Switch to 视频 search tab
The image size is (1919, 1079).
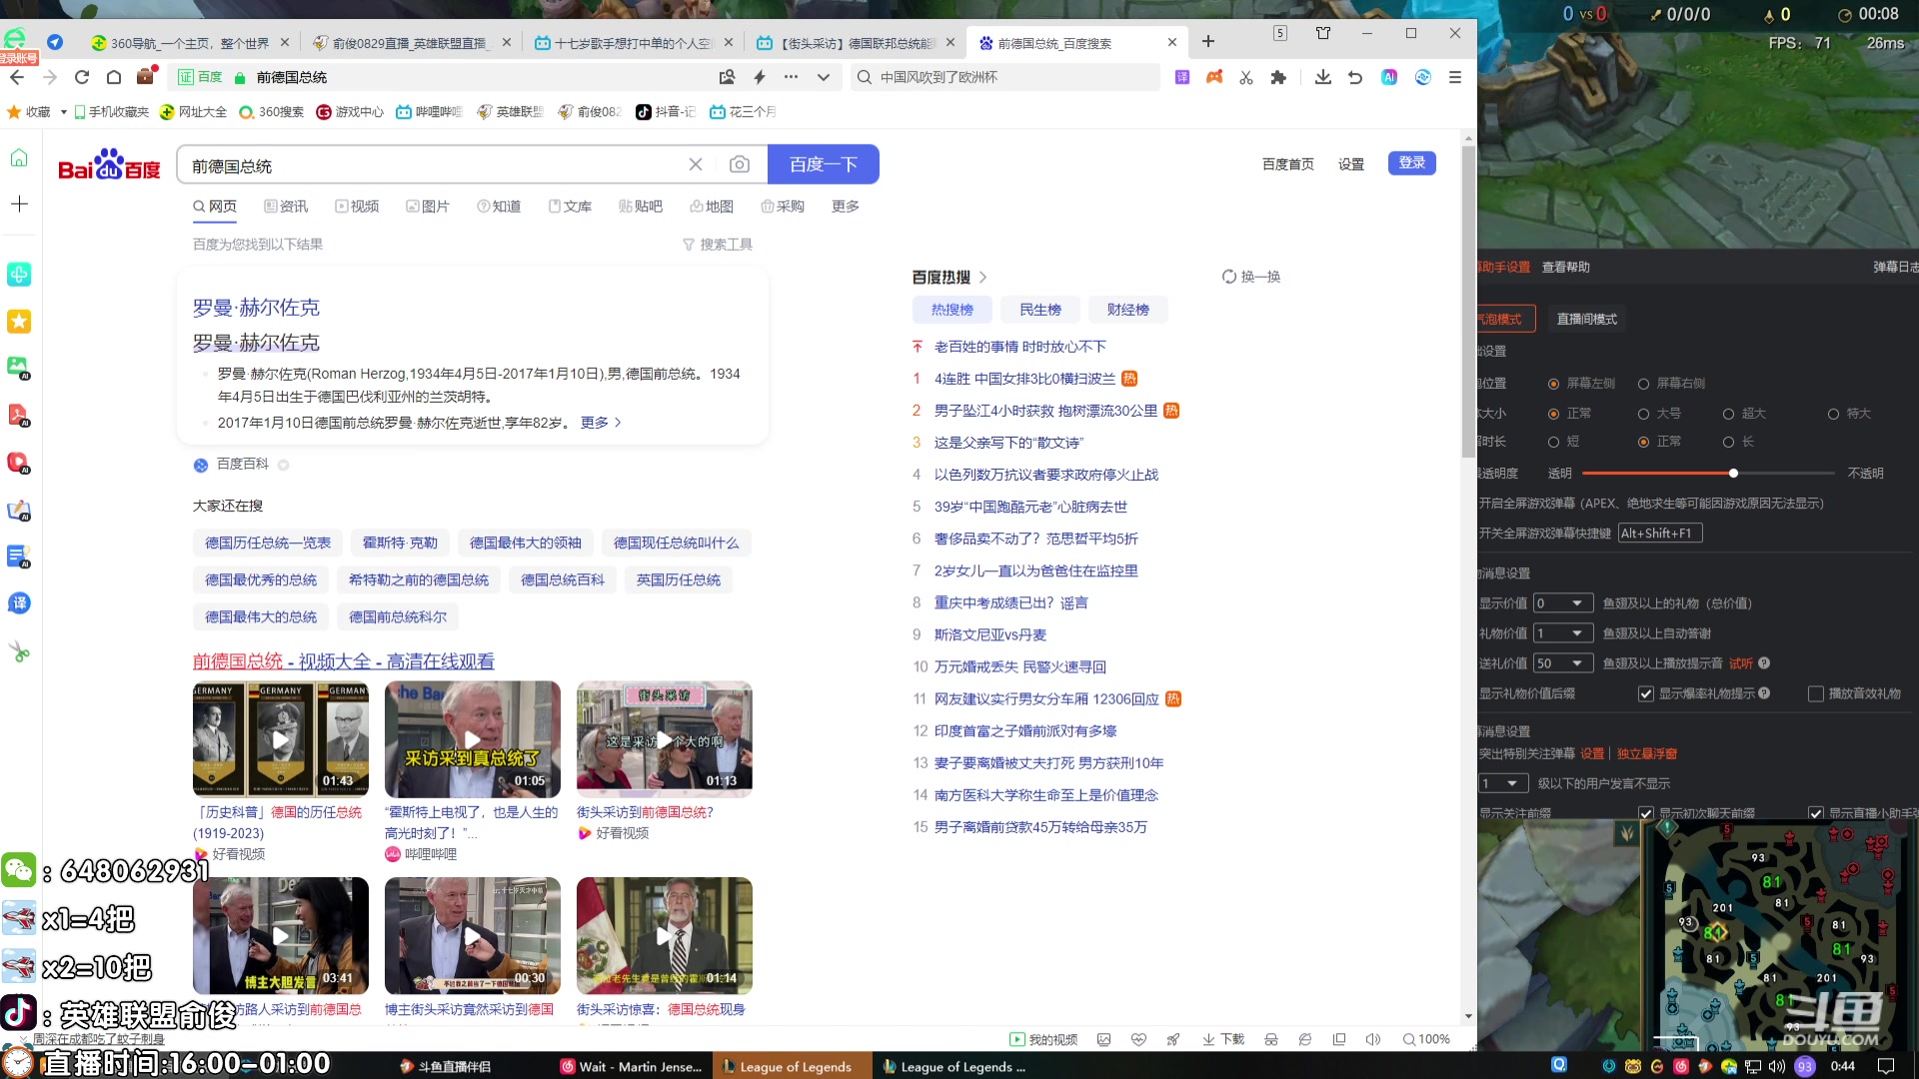[357, 207]
